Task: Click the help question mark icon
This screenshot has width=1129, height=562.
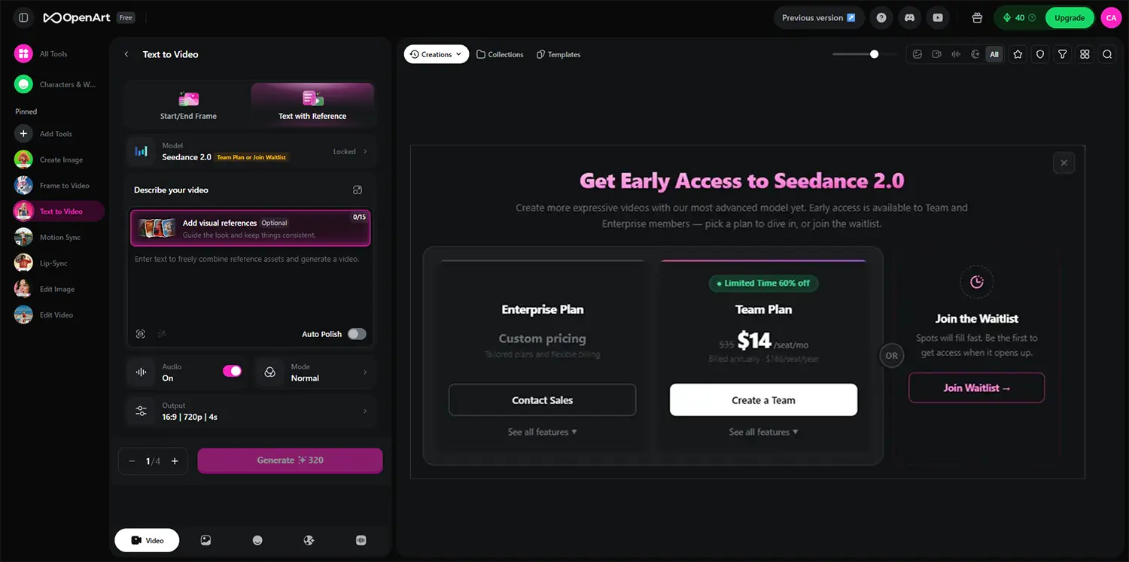Action: (x=881, y=17)
